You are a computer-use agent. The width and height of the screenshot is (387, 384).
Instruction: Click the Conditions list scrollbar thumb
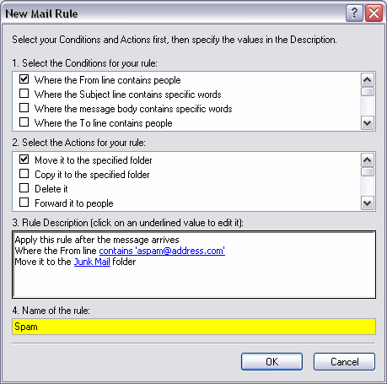click(368, 92)
